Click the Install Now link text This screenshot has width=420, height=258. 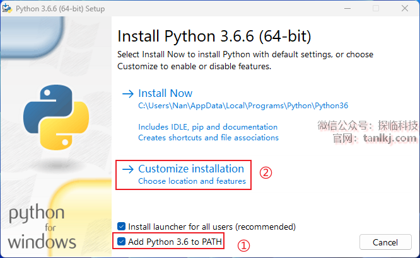pos(165,93)
